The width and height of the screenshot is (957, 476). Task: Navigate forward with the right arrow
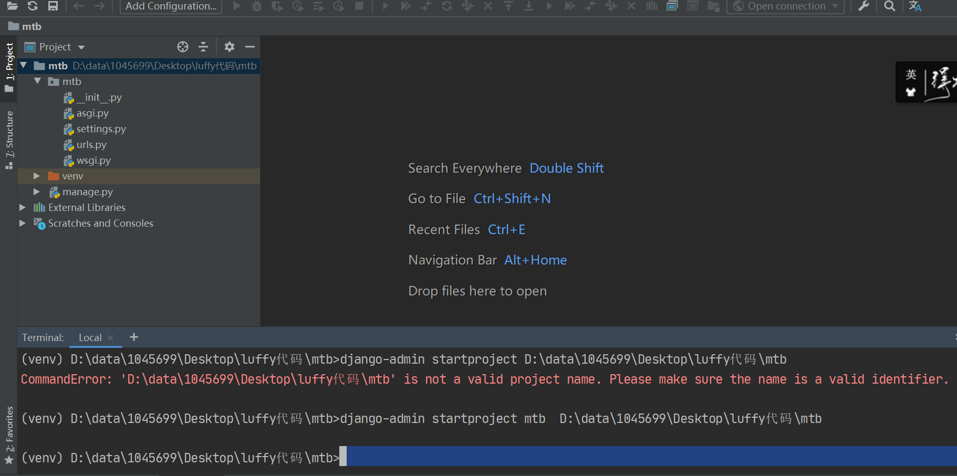click(99, 6)
